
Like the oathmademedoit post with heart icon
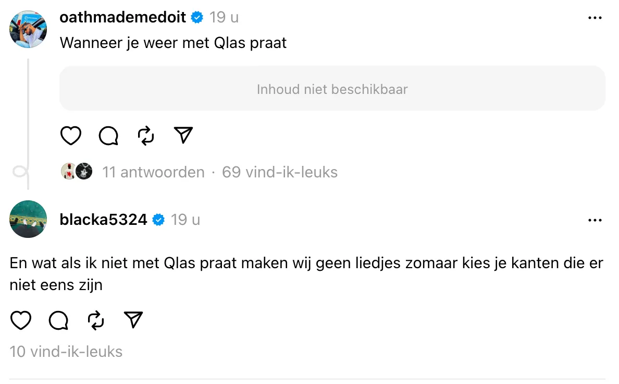click(71, 136)
